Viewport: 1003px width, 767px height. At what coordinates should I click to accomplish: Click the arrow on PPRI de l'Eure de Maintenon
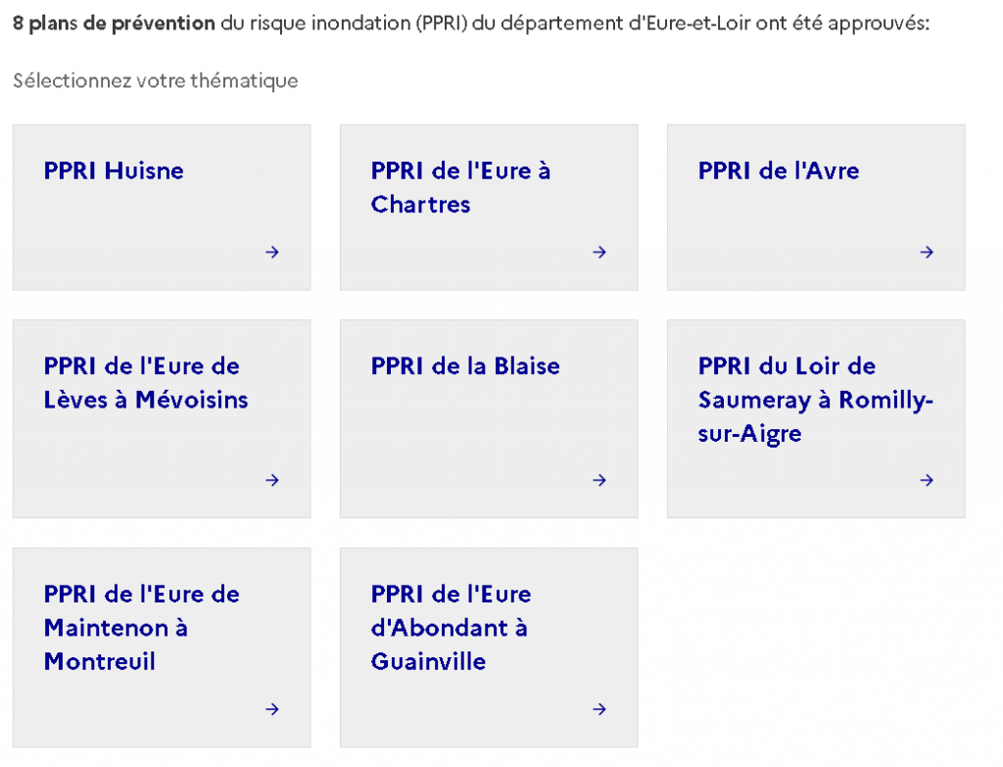pos(272,709)
